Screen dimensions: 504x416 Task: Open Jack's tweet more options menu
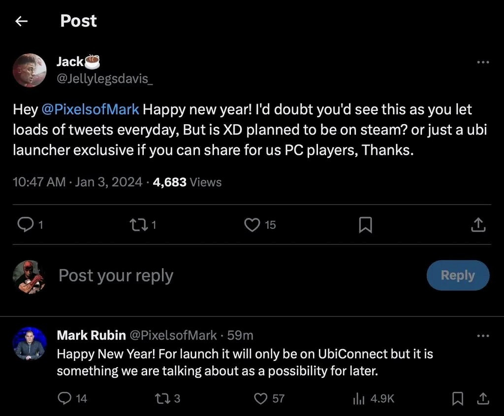(x=483, y=62)
